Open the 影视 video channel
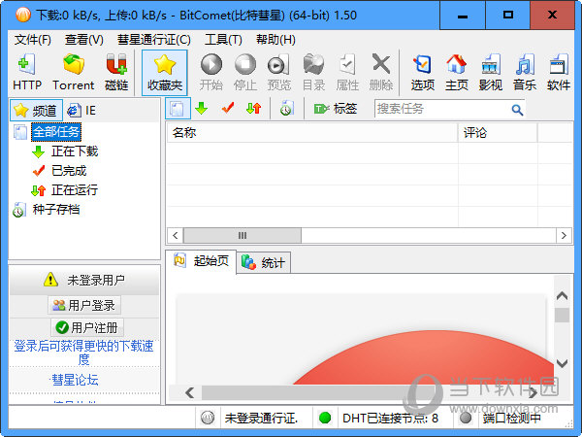 [490, 73]
